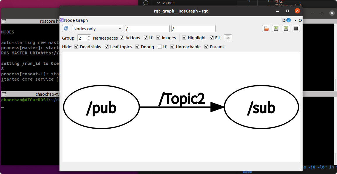Click the lower terminal scrollbar handle
337x174 pixels.
336,159
